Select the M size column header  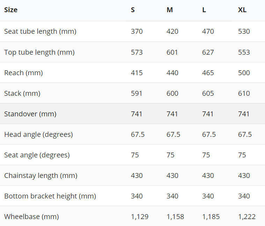(170, 10)
